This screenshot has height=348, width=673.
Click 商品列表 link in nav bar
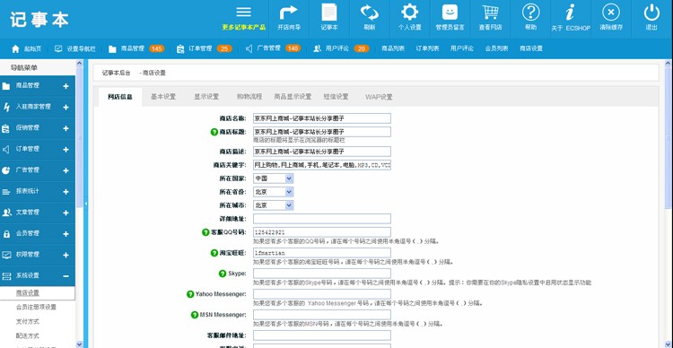[x=393, y=48]
